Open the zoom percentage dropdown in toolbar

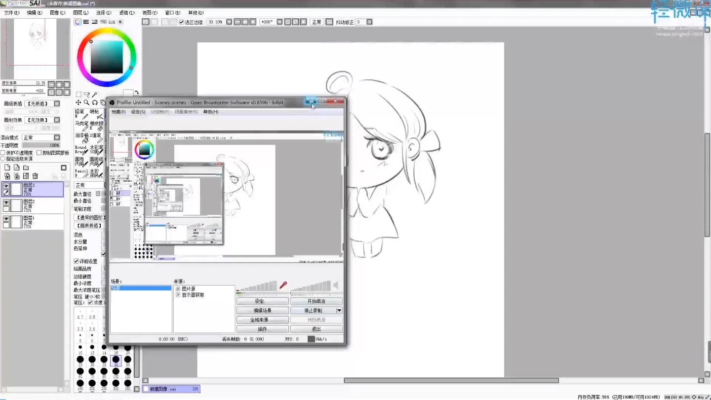tap(229, 22)
